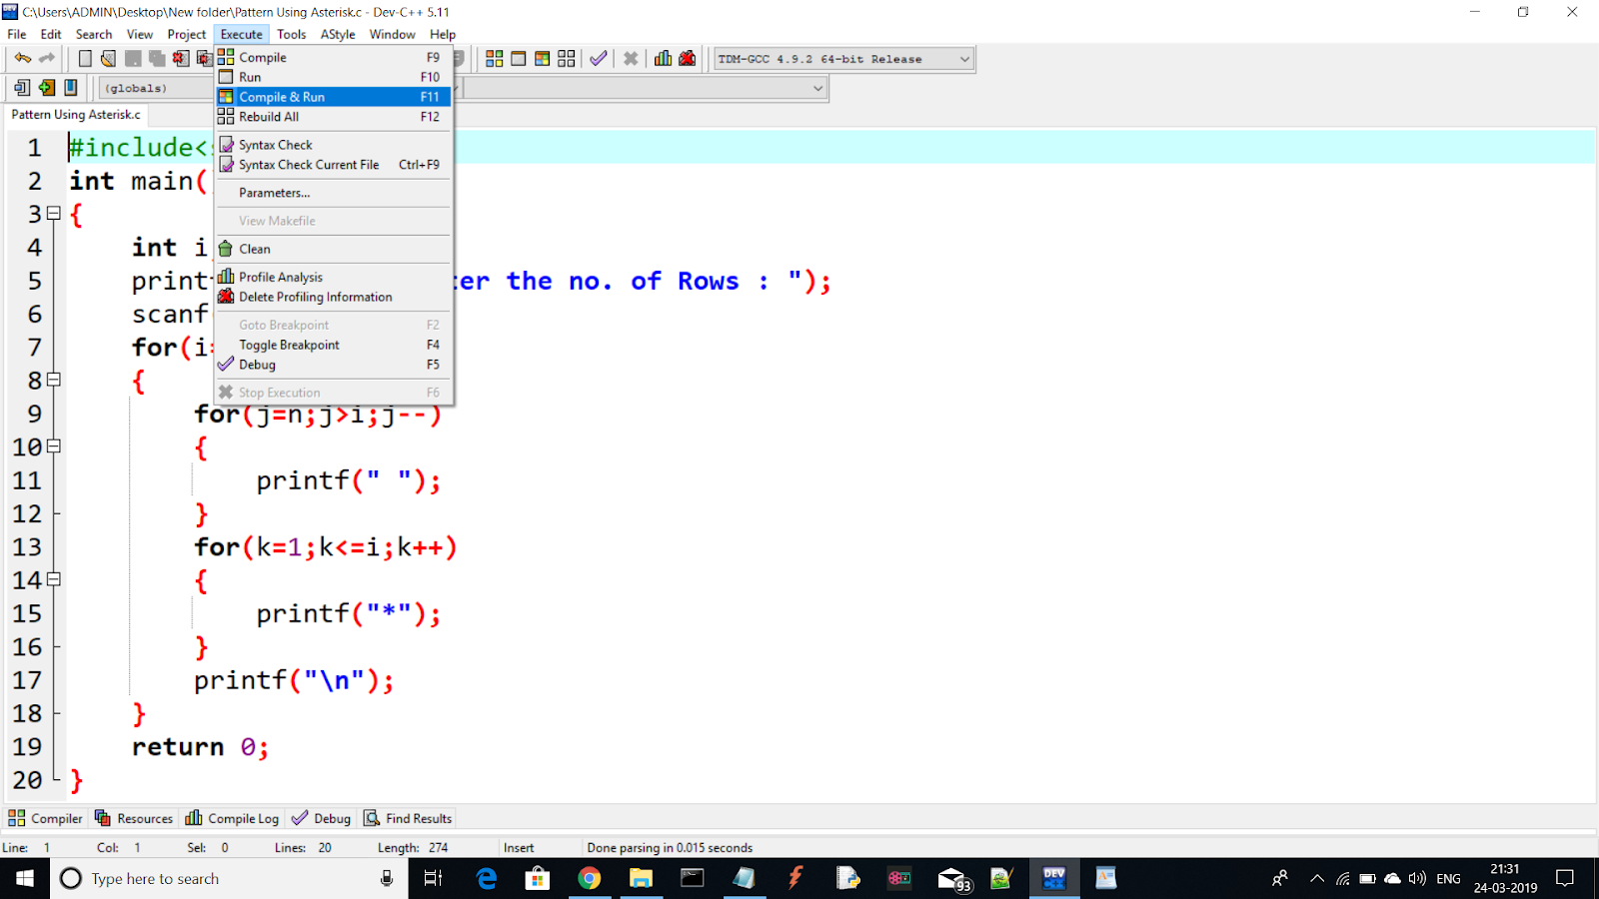
Task: Click the Save All toolbar icon
Action: (x=157, y=59)
